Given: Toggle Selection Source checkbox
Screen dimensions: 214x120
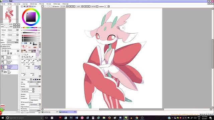Looking at the screenshot, I should pyautogui.click(x=1, y=48).
